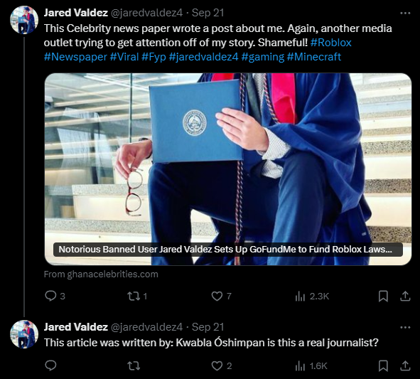View analytics showing 2.3K views
The height and width of the screenshot is (379, 420).
point(311,297)
